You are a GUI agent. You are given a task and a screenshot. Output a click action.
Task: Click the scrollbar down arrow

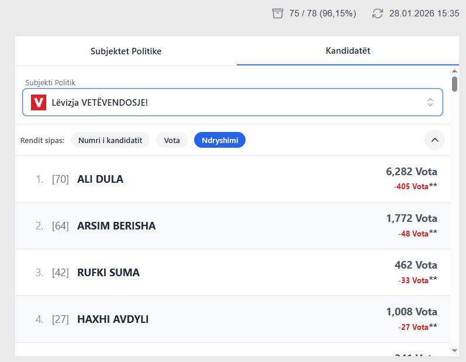click(455, 350)
